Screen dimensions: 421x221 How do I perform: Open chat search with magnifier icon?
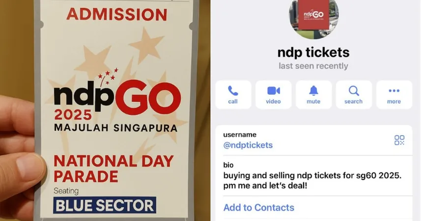[x=354, y=95]
